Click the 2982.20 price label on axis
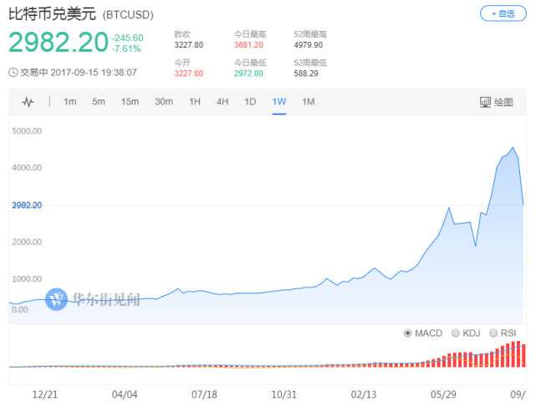 [x=27, y=205]
